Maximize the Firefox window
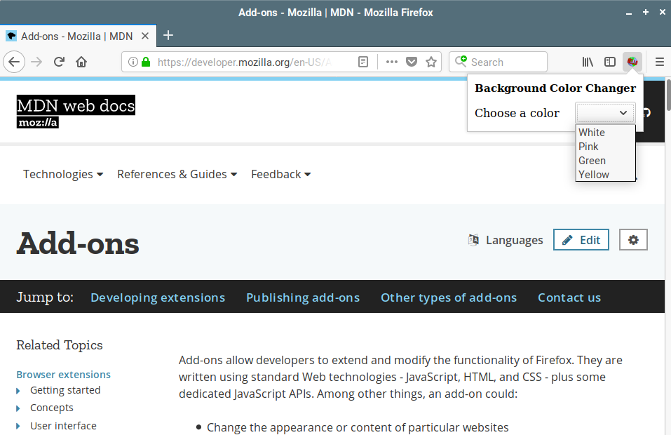The image size is (671, 435). click(646, 13)
